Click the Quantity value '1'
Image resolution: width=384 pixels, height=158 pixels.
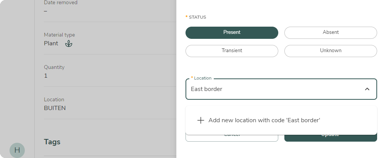pyautogui.click(x=45, y=76)
